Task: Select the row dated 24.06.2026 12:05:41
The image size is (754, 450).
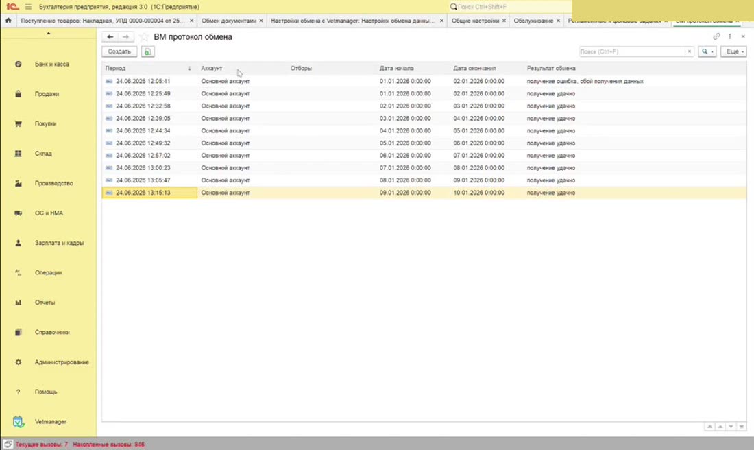Action: click(x=424, y=82)
